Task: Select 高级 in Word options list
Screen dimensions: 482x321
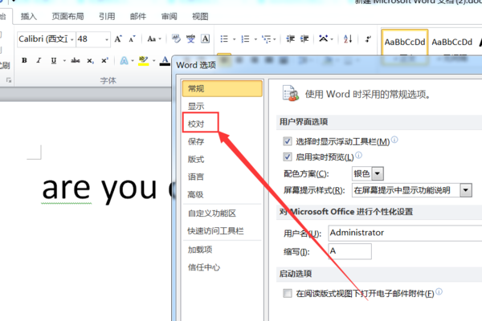Action: click(x=223, y=194)
